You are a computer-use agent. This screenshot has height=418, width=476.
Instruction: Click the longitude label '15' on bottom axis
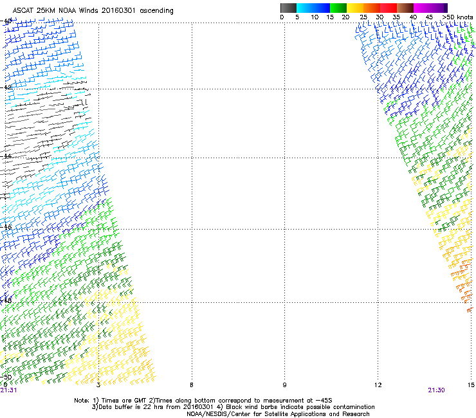point(471,385)
